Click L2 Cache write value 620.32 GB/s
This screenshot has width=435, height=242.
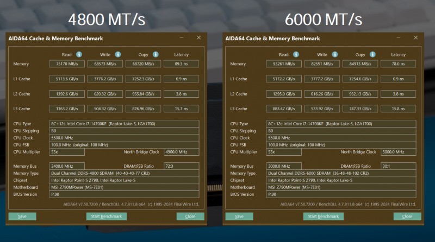click(105, 93)
